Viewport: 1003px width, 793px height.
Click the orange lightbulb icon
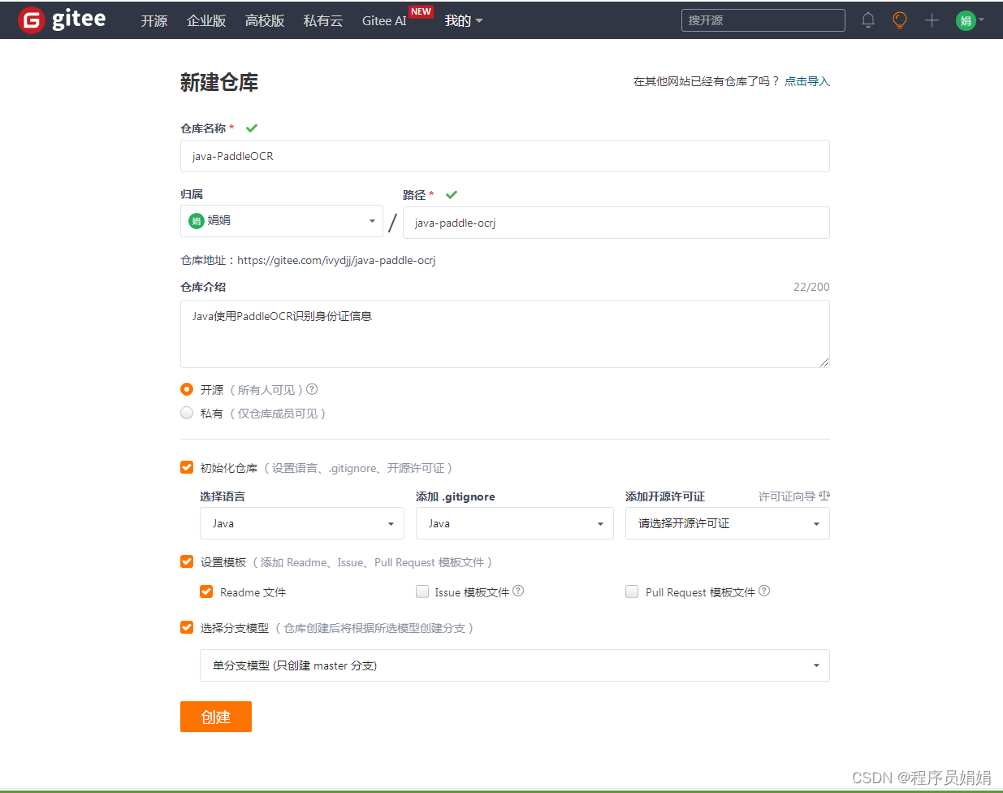(x=900, y=20)
